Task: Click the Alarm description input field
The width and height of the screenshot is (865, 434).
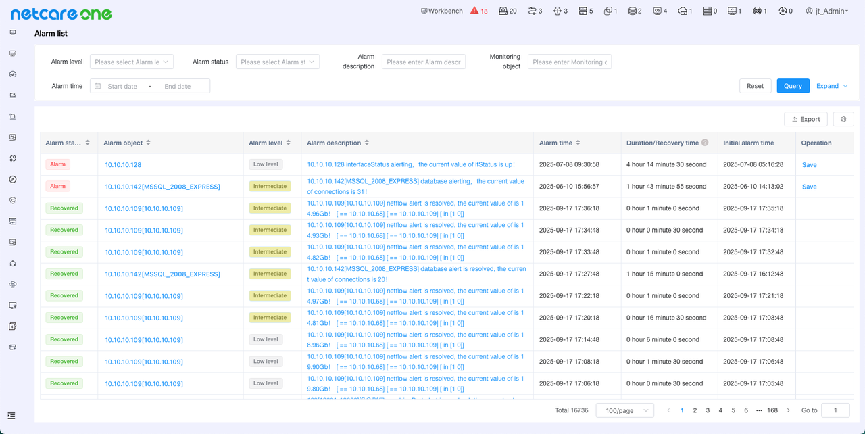Action: (x=423, y=62)
